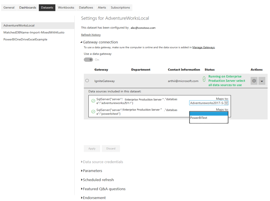Click the Gateway column header
Screen dimensions: 270x201
101,70
